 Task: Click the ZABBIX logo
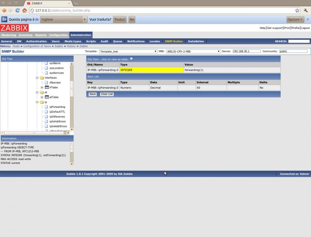tap(14, 28)
